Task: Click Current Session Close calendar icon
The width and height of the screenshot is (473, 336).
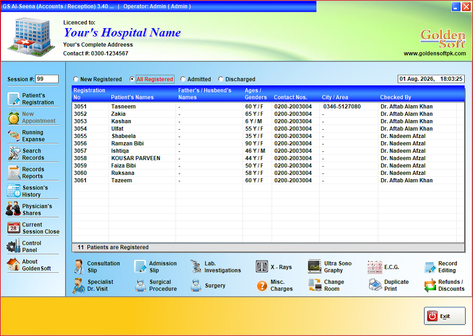Action: pos(13,228)
